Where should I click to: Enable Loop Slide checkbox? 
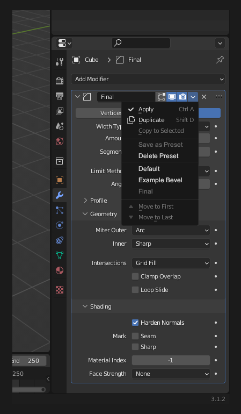[135, 290]
